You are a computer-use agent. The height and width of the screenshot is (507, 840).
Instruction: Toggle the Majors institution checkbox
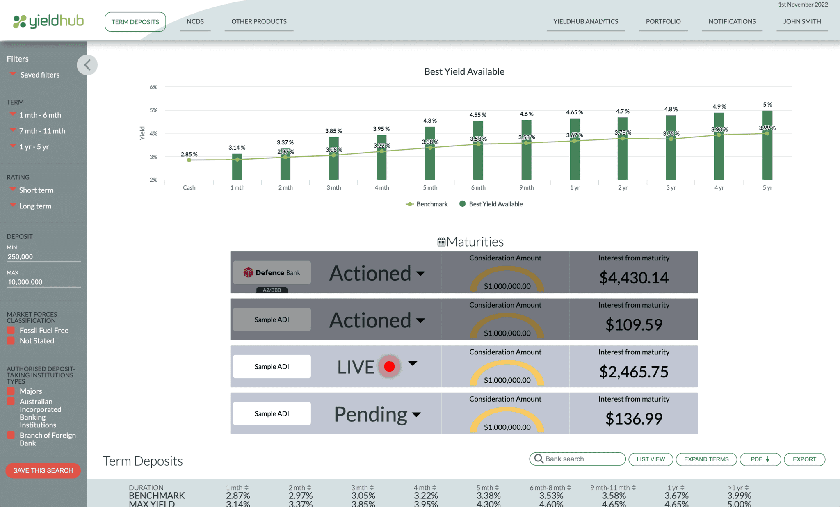11,391
